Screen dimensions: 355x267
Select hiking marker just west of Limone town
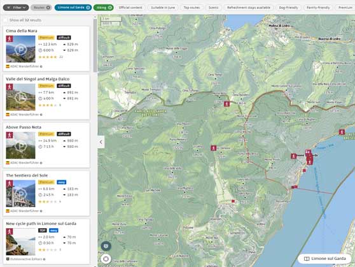(x=294, y=156)
